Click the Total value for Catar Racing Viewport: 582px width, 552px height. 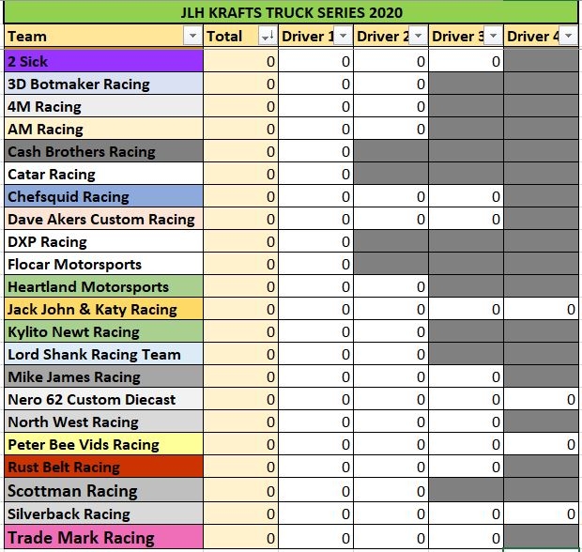[x=241, y=174]
